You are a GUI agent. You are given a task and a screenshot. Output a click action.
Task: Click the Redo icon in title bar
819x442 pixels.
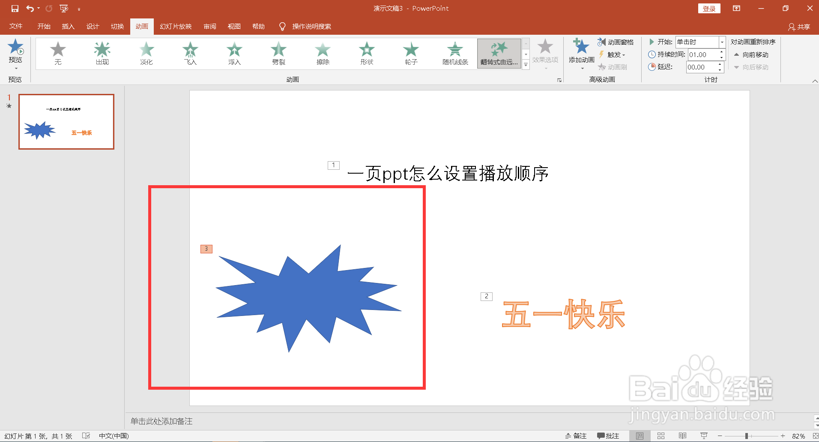(x=49, y=9)
